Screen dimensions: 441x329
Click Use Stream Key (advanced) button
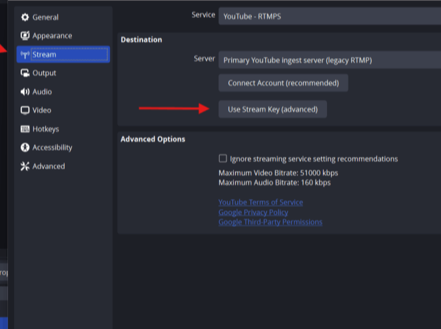272,109
